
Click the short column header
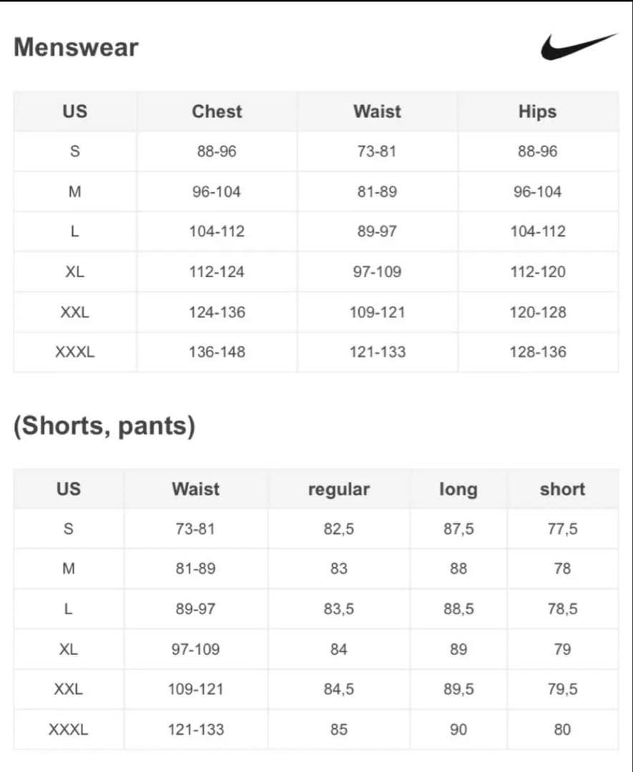(x=563, y=489)
